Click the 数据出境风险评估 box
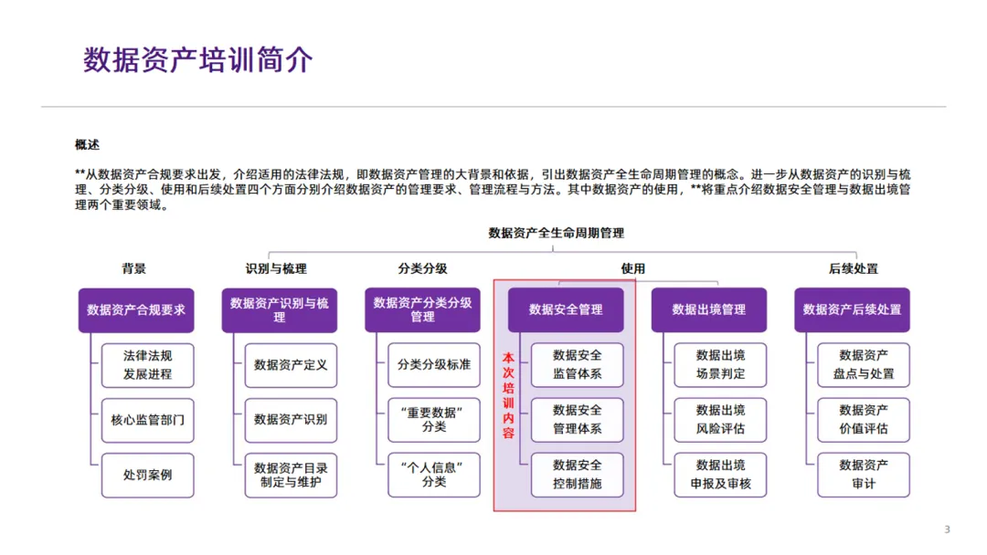Screen dimensions: 987x555 [x=721, y=420]
